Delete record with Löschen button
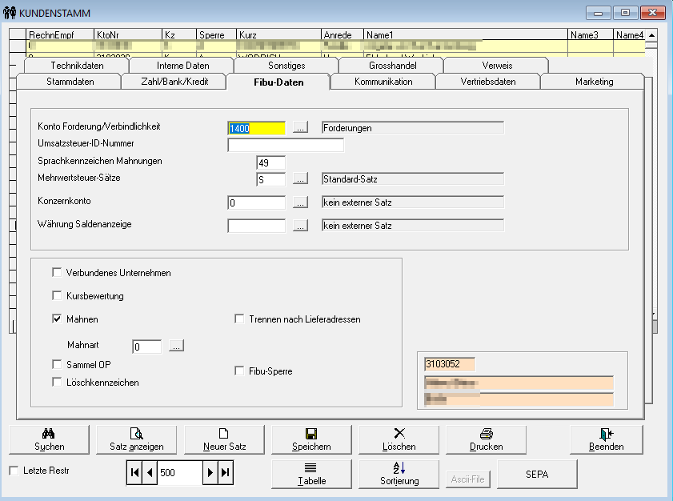 tap(399, 439)
